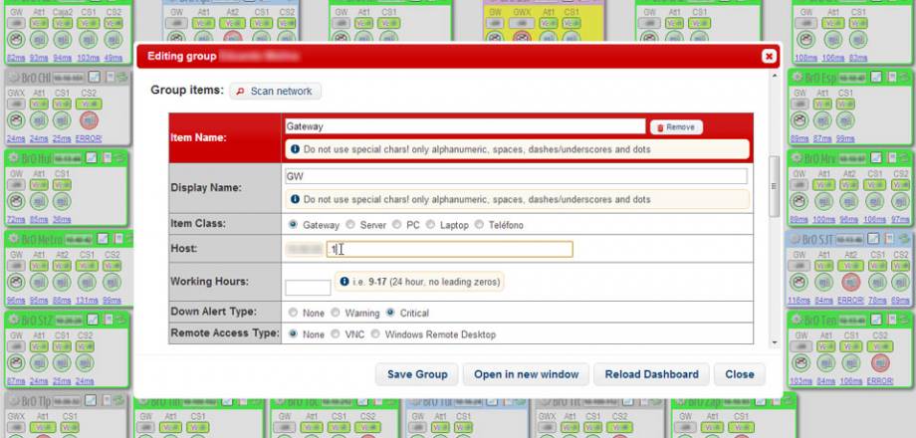Pick Windows Remote Desktop access option
The image size is (916, 438).
[376, 334]
